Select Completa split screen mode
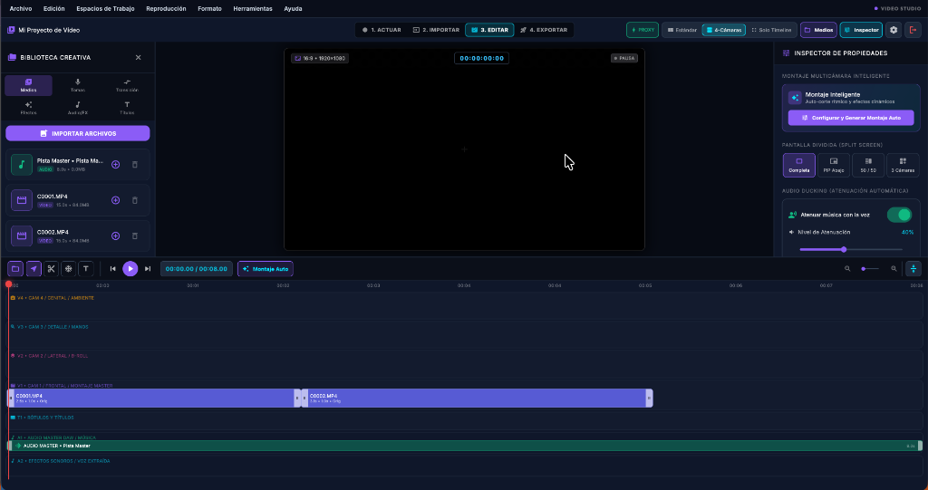The image size is (928, 490). point(799,165)
